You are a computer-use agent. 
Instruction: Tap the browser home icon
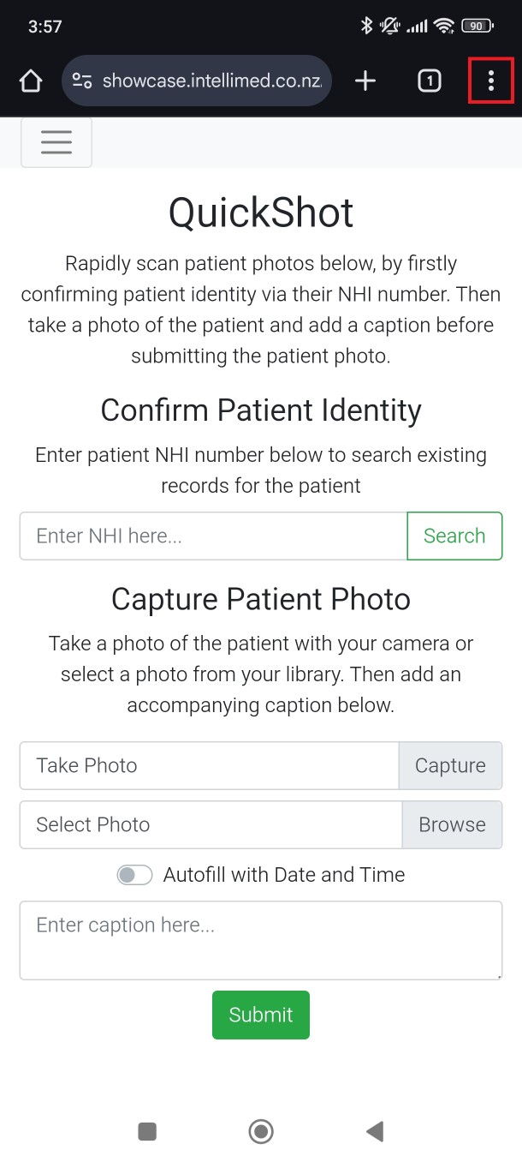click(x=31, y=81)
